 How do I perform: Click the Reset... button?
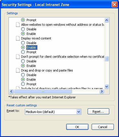(98, 111)
